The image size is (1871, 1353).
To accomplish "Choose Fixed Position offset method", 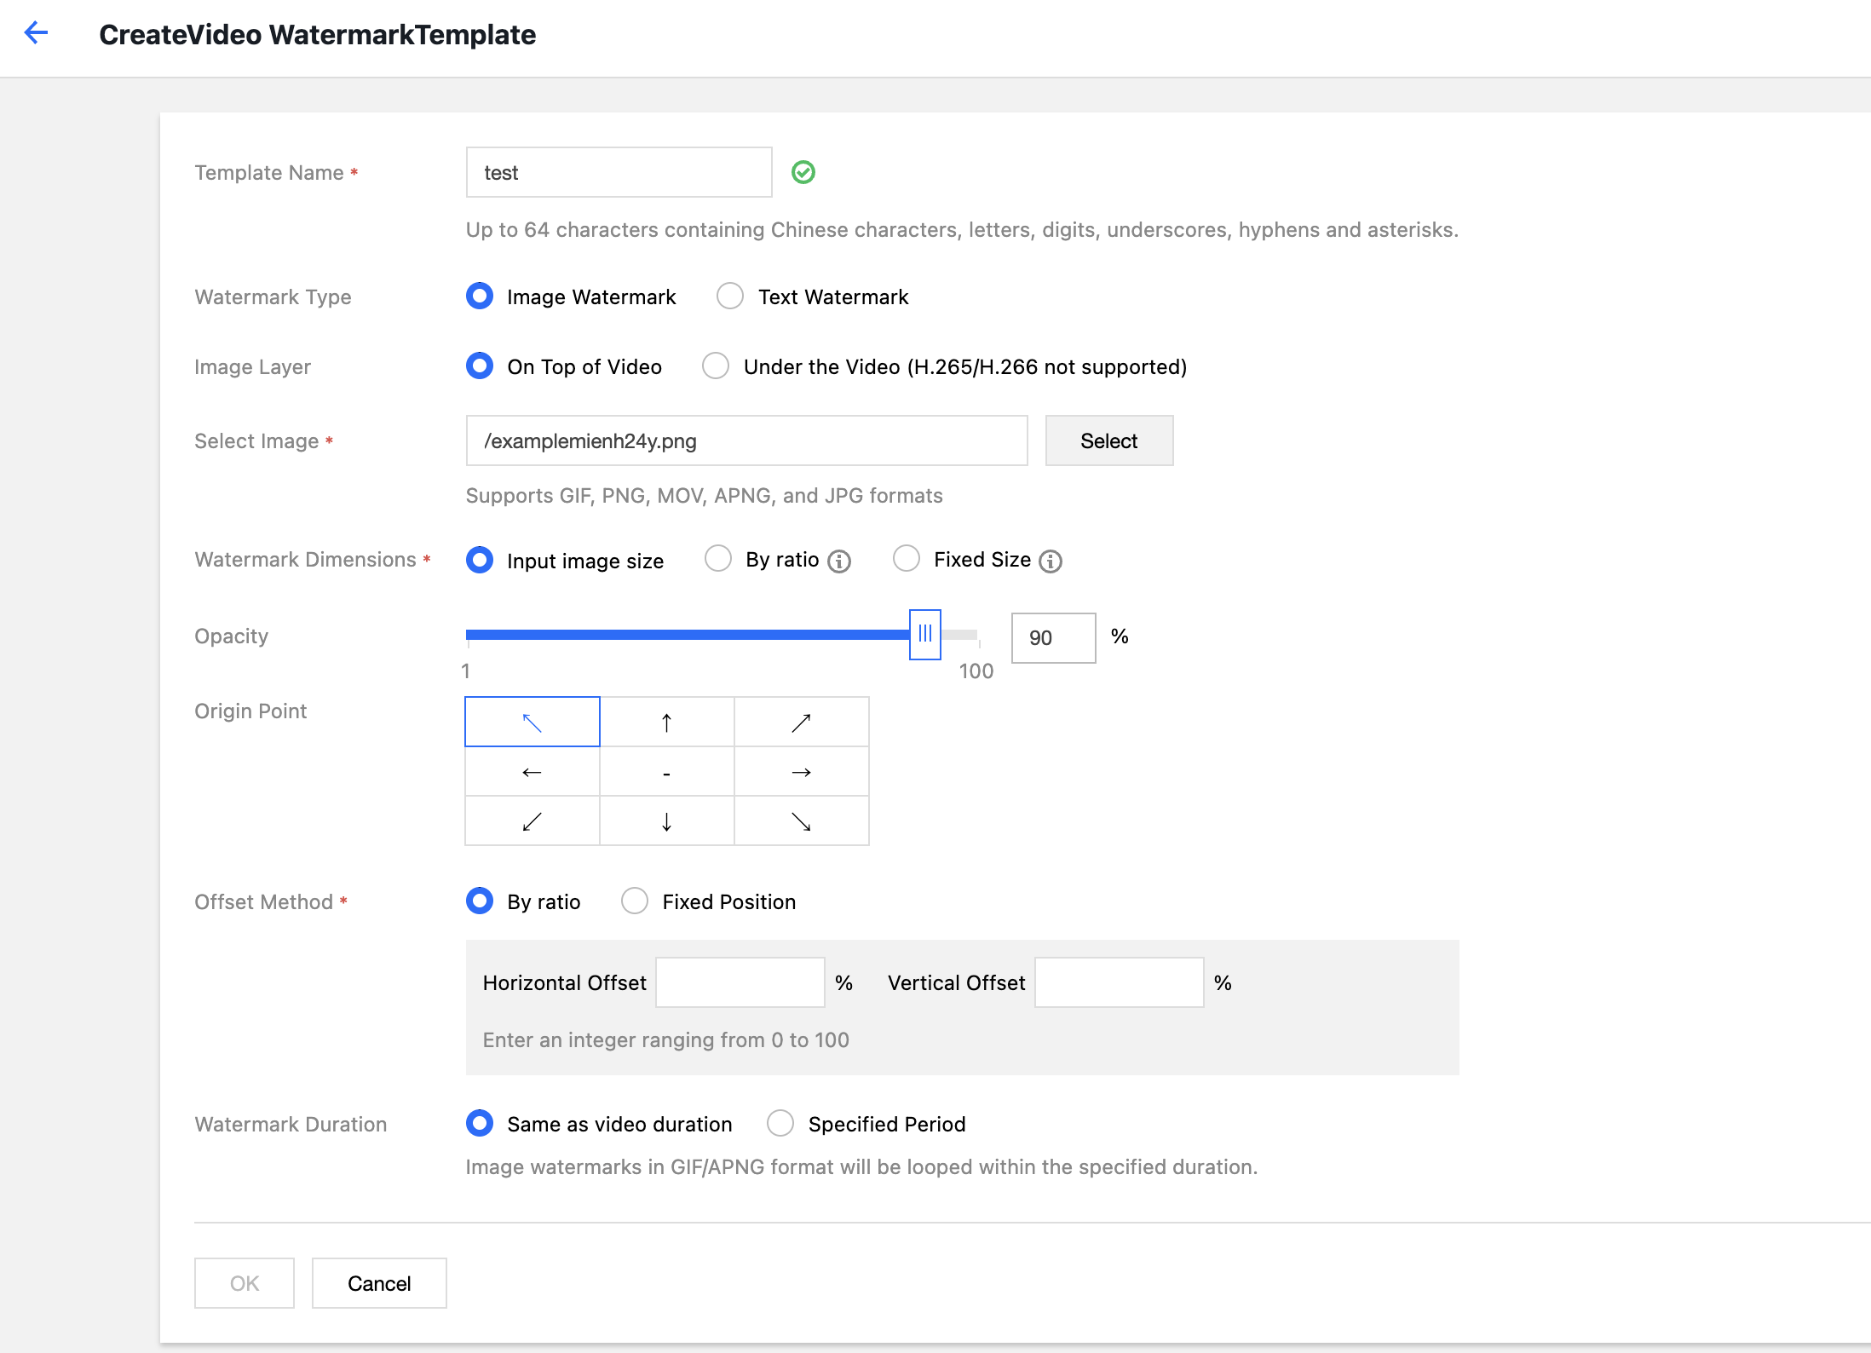I will pos(635,901).
